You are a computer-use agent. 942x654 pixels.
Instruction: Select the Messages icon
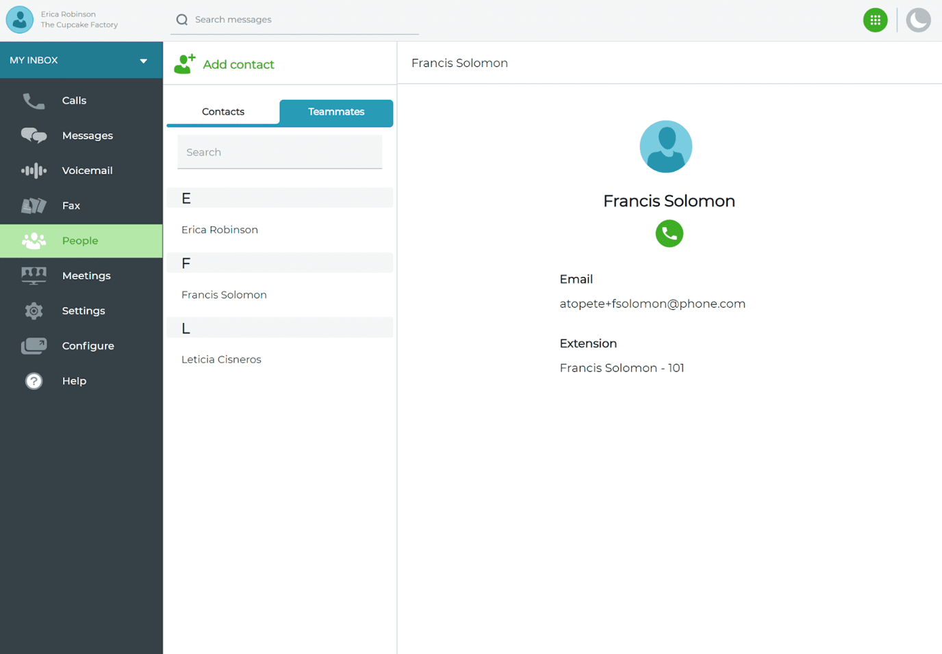point(34,135)
